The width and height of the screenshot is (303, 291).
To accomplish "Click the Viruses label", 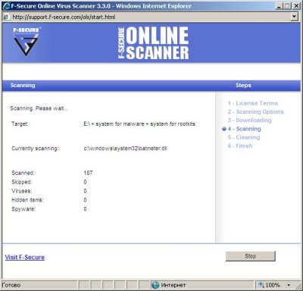I will pyautogui.click(x=22, y=191).
